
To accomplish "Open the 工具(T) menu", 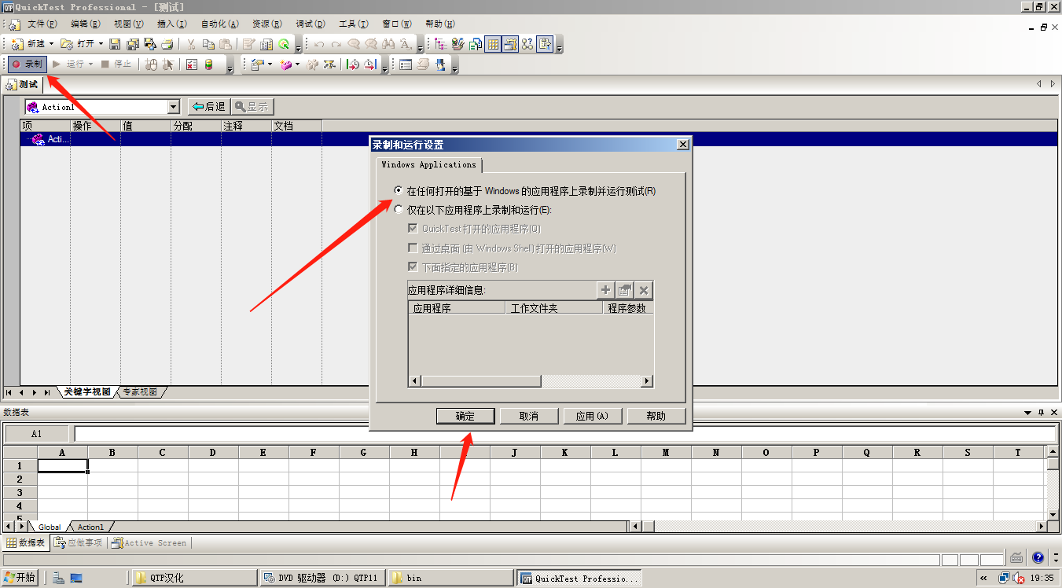I will [x=353, y=24].
